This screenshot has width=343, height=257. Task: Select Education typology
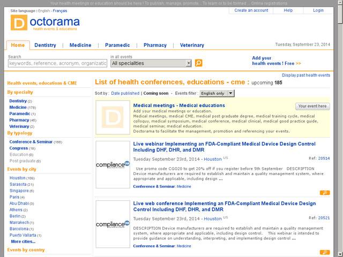[19, 155]
